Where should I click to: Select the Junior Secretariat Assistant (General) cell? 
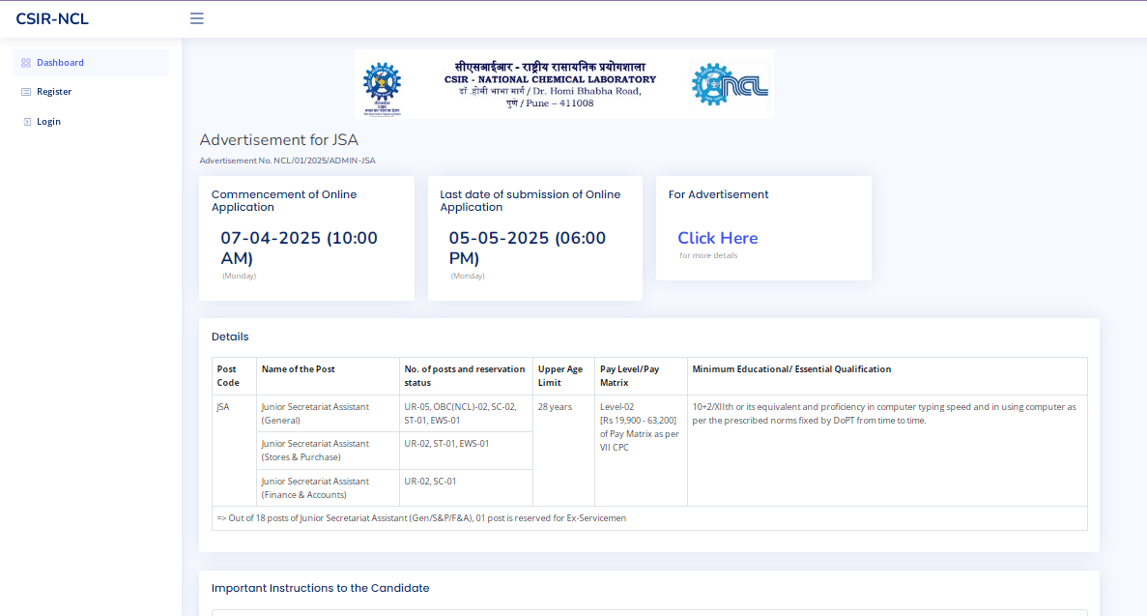[x=315, y=413]
